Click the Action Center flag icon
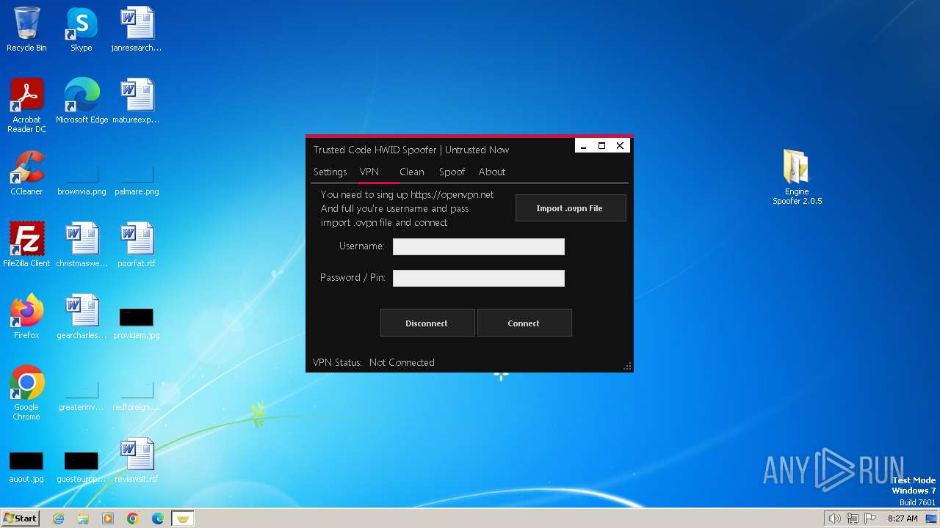 (x=871, y=518)
